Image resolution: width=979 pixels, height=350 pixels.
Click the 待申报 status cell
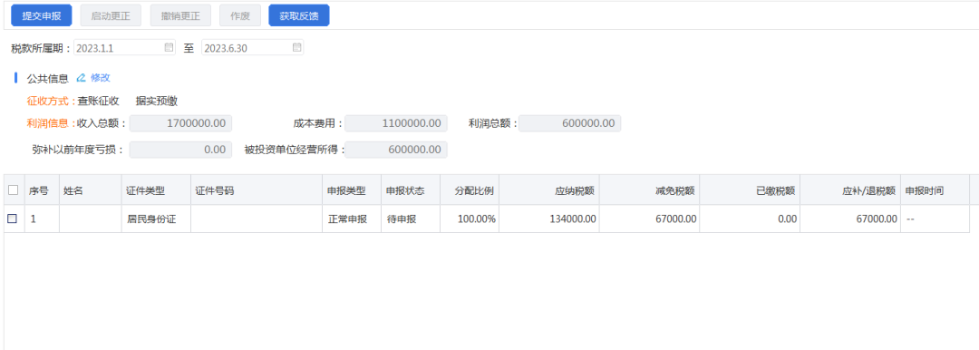coord(411,219)
